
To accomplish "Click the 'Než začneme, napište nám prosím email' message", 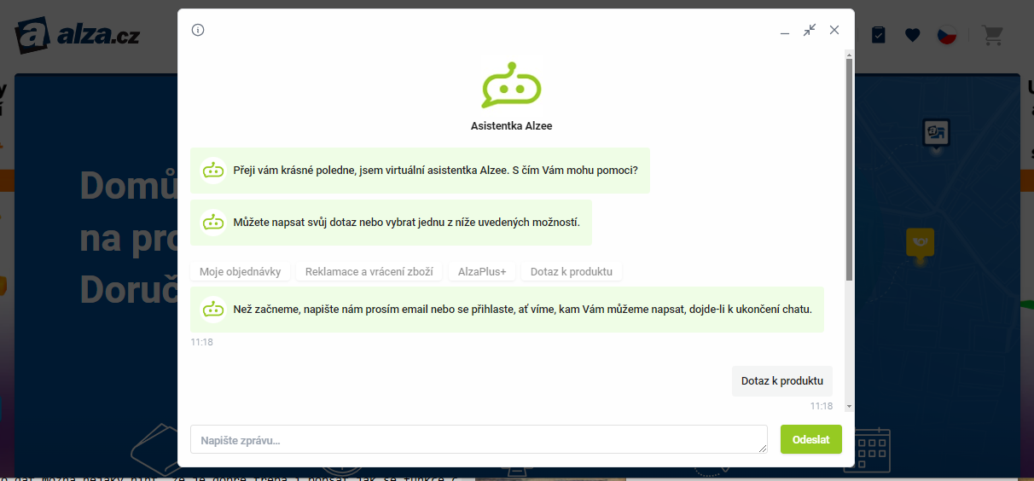I will tap(507, 309).
